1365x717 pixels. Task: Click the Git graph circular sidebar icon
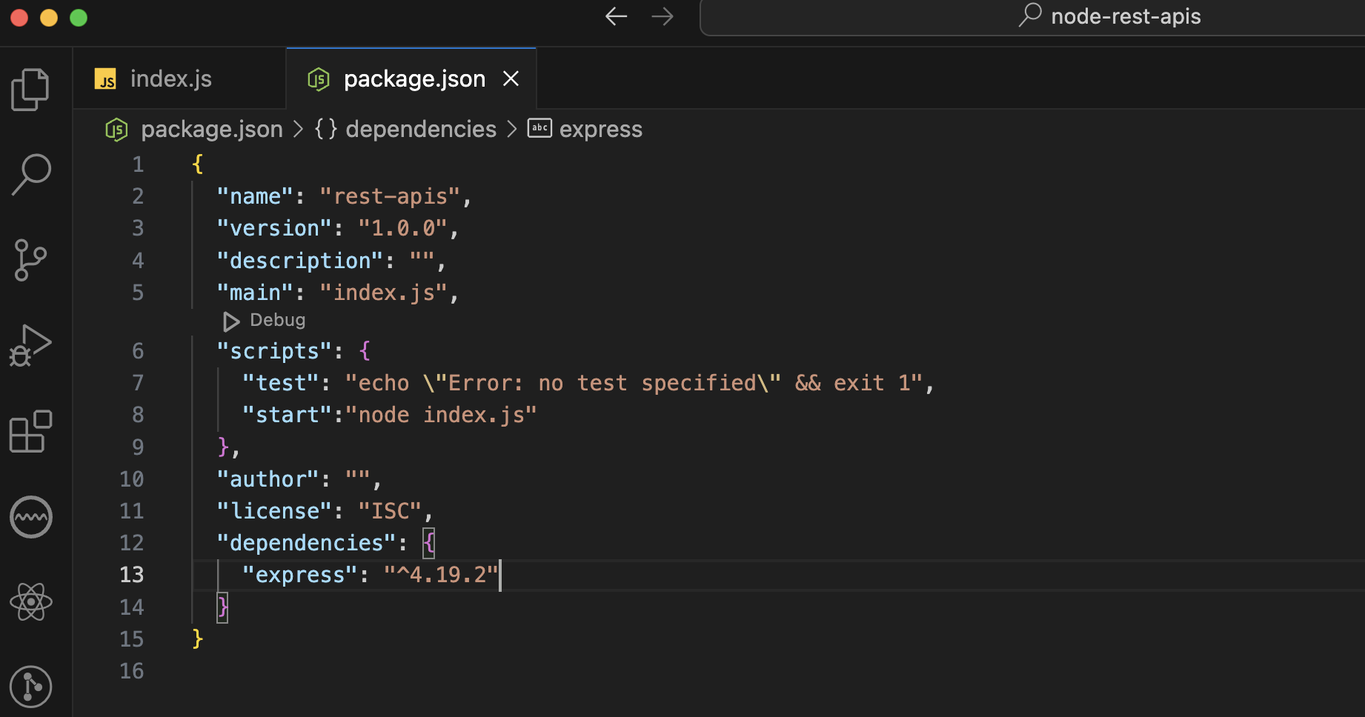[x=30, y=686]
